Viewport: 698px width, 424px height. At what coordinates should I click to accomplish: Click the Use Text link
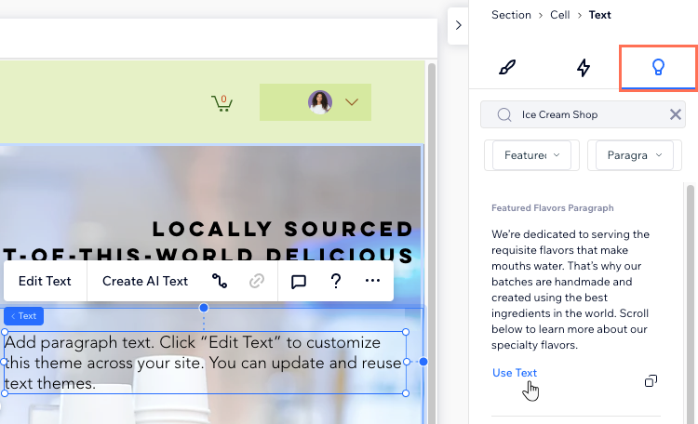point(515,373)
